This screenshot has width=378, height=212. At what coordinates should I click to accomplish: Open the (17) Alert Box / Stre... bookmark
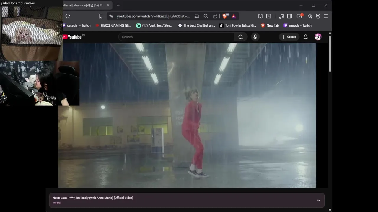pos(154,26)
